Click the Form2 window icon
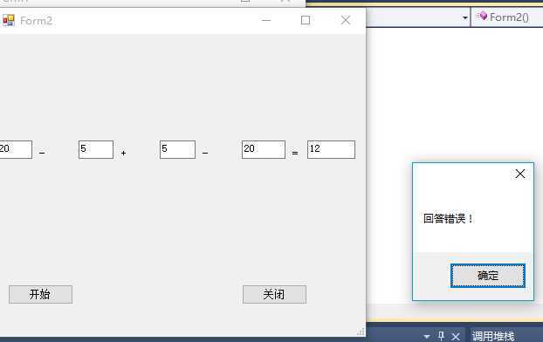543x342 pixels. pos(9,20)
